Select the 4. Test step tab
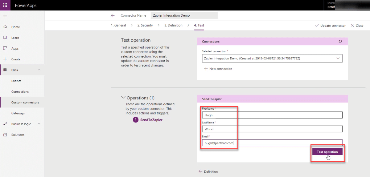The height and width of the screenshot is (177, 370). click(199, 26)
